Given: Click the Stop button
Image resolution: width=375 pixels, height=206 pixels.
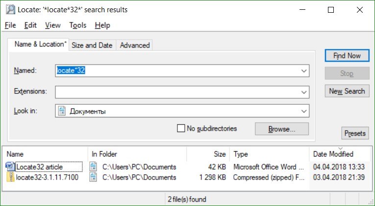Looking at the screenshot, I should coord(347,73).
